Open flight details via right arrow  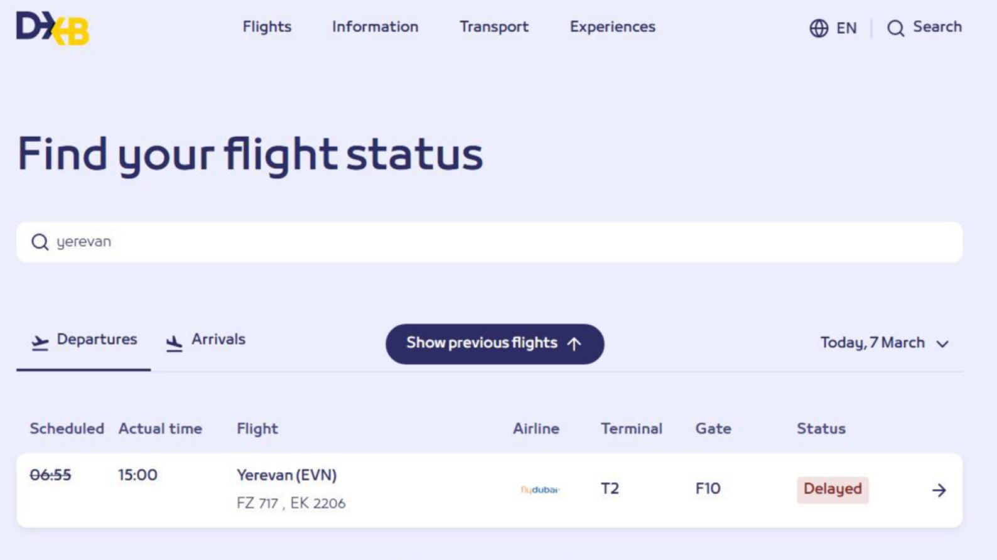(x=939, y=490)
